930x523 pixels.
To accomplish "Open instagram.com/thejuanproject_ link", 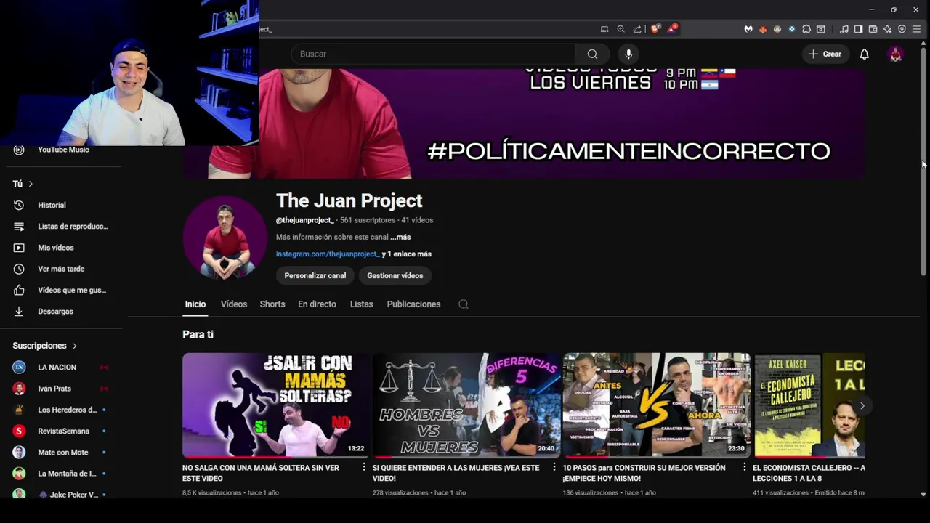I will point(328,254).
